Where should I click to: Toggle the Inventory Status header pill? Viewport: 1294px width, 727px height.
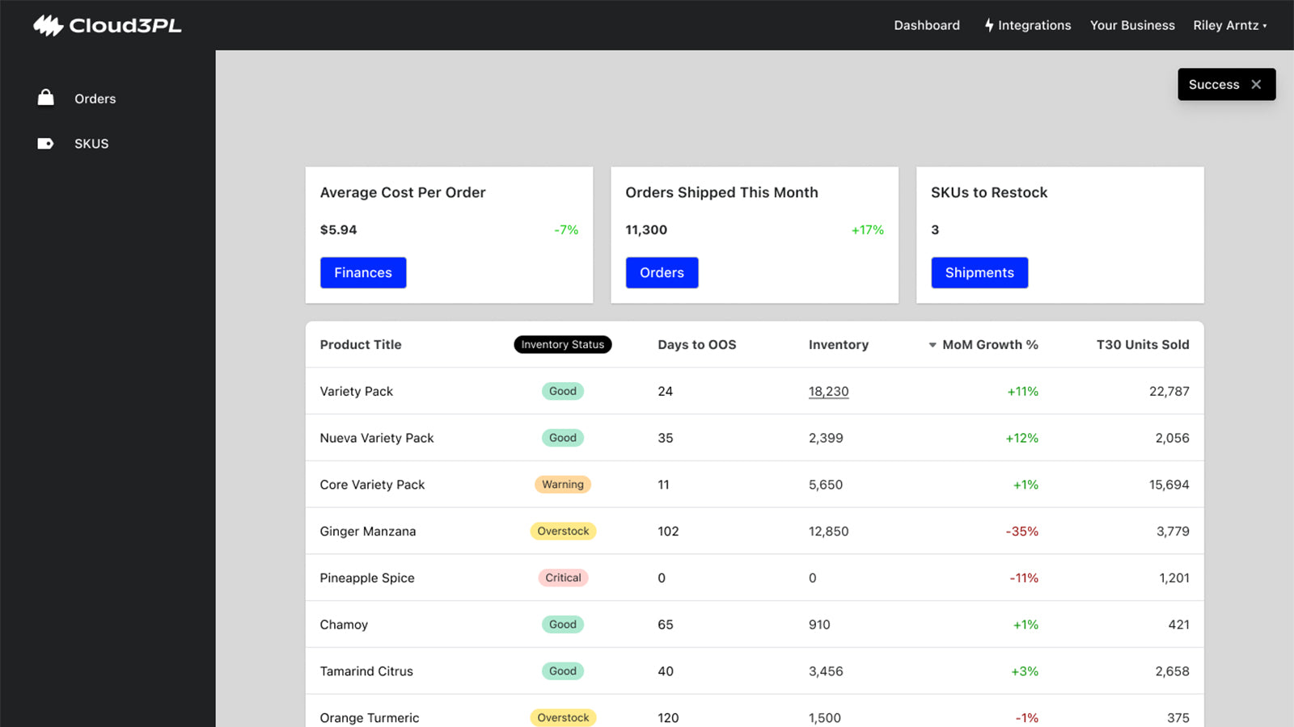point(563,345)
